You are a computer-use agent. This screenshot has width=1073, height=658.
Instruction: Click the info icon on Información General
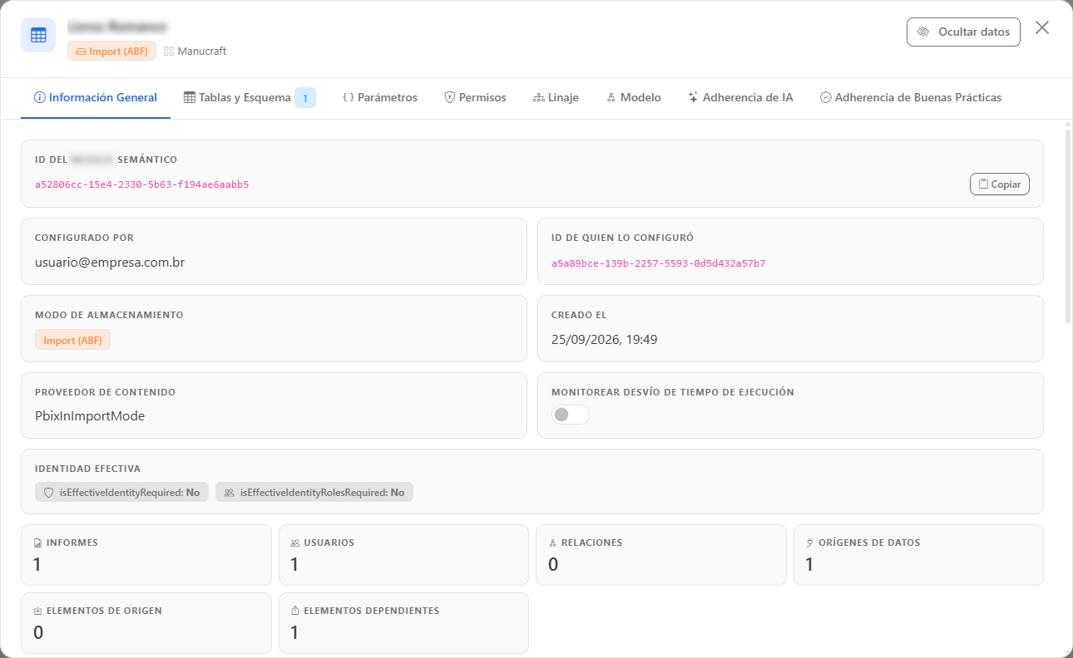[x=39, y=98]
